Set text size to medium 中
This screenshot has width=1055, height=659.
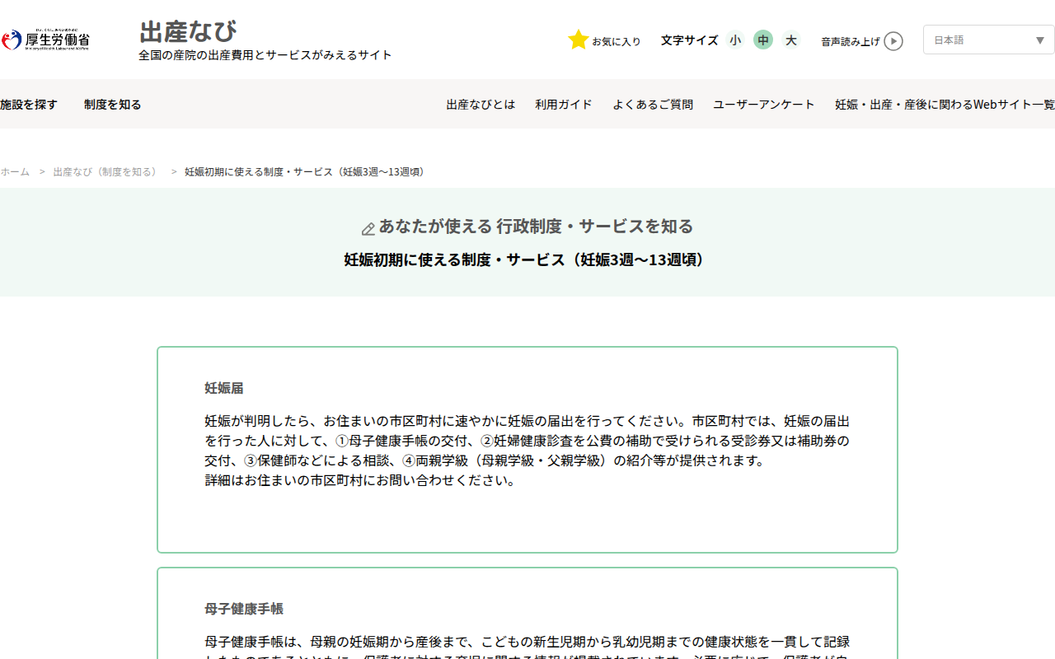[763, 40]
